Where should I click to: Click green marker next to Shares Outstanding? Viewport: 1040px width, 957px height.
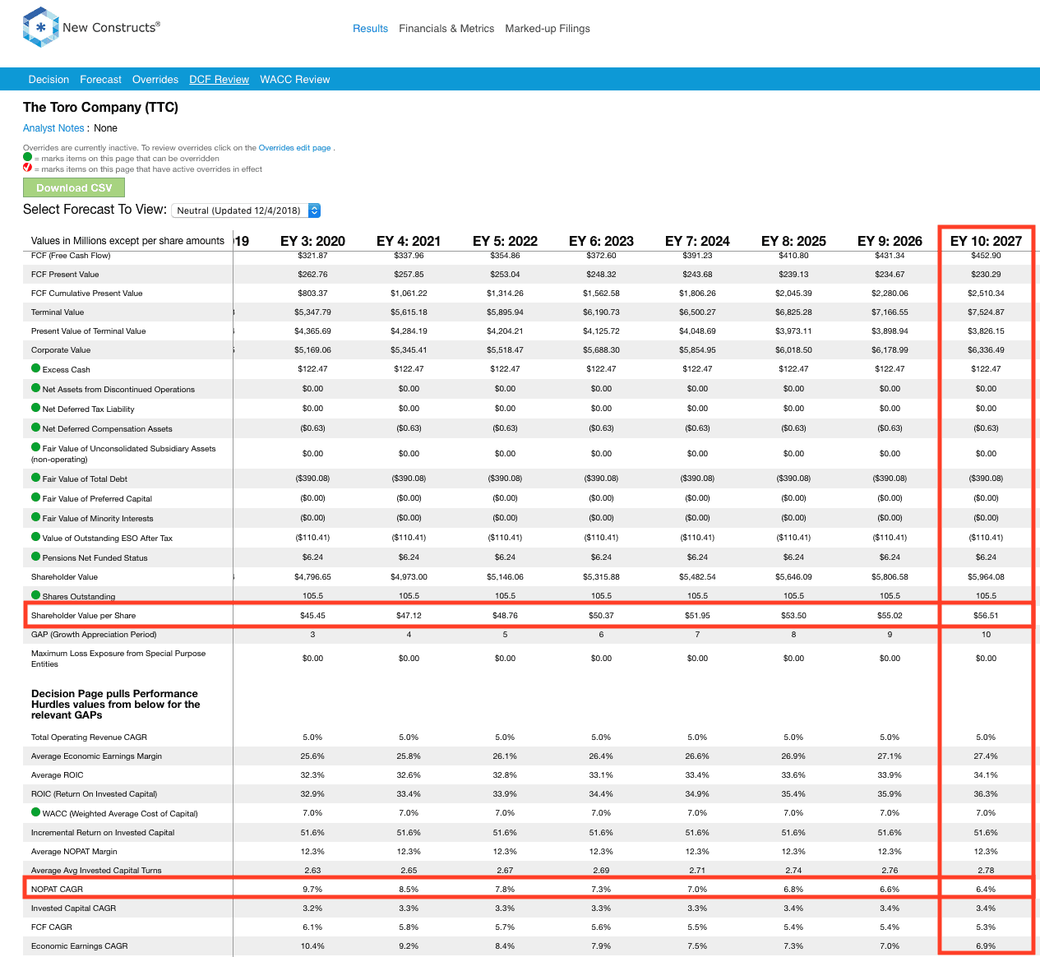click(x=36, y=595)
